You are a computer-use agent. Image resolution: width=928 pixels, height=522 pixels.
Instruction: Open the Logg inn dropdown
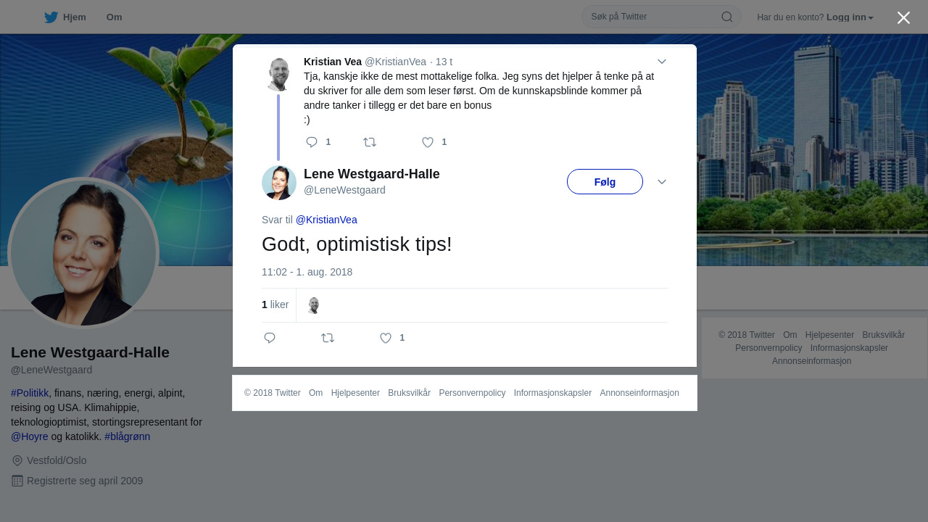[x=850, y=17]
